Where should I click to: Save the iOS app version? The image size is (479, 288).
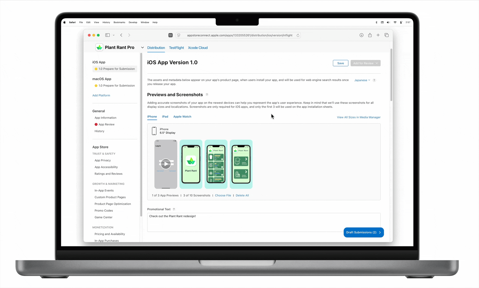340,63
